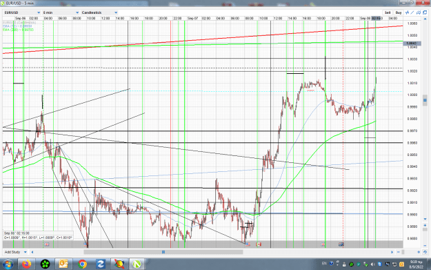Click the 1.0050 price axis label
431x270 pixels.
(x=412, y=35)
